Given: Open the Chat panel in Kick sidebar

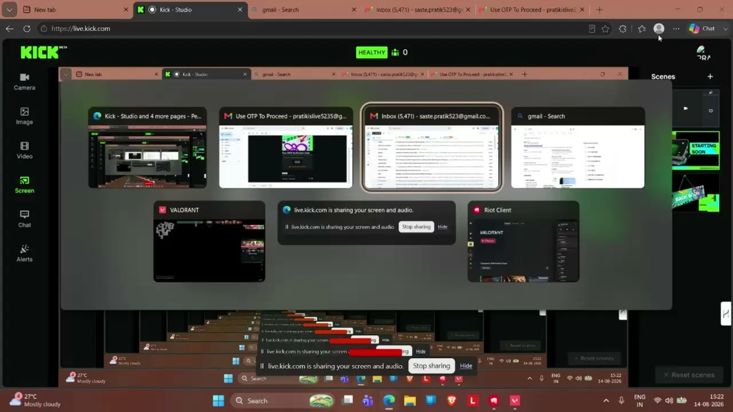Looking at the screenshot, I should click(x=25, y=219).
